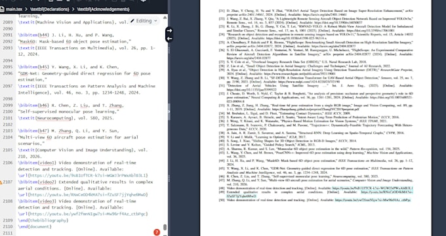Click the \end{thebibliography} line
Viewport: 446px width, 236px height.
pyautogui.click(x=43, y=220)
